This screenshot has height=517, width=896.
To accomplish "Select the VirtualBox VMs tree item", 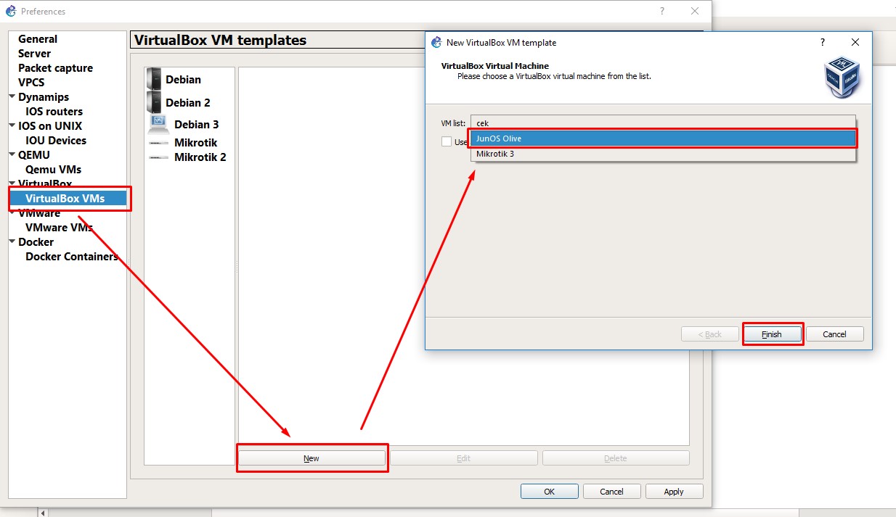I will click(x=68, y=199).
